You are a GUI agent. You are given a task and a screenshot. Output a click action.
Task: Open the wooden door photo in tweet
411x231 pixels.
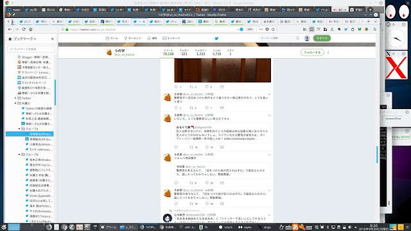[223, 70]
